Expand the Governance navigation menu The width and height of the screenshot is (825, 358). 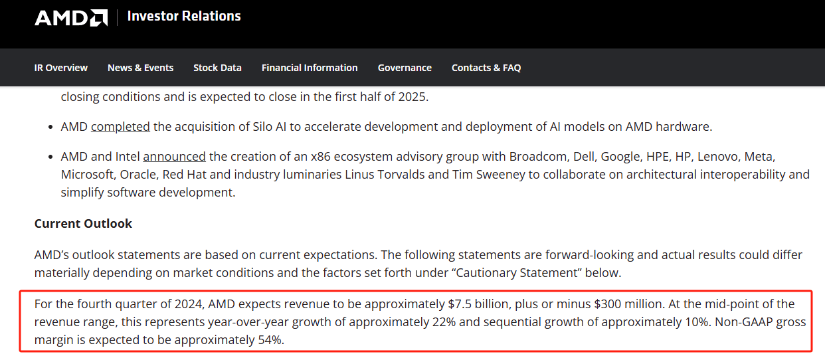pyautogui.click(x=405, y=68)
